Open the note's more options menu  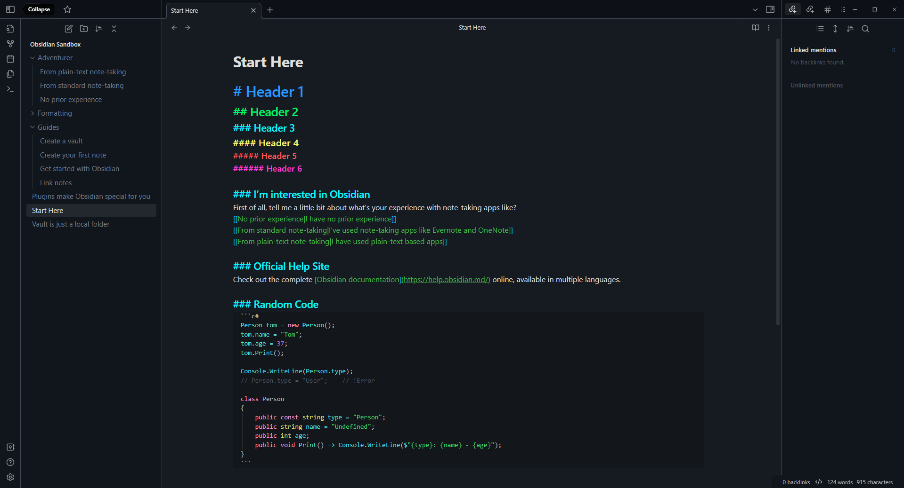coord(769,28)
